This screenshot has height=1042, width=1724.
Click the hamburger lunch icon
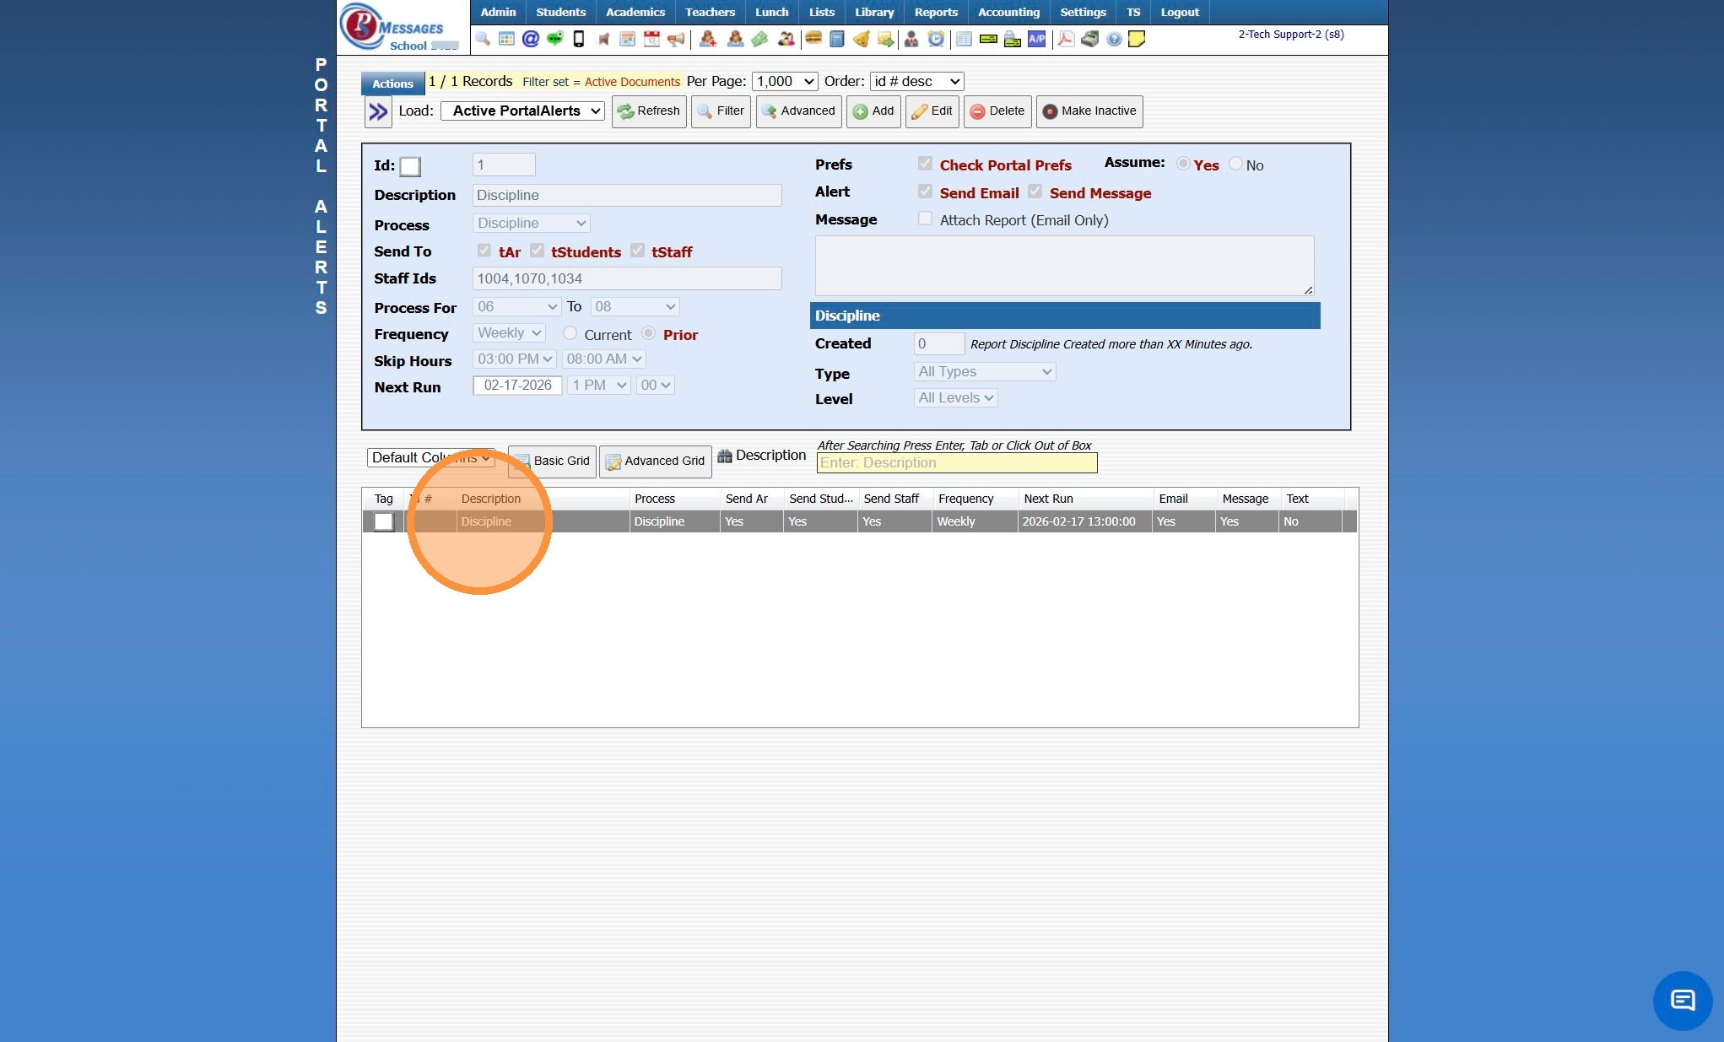(813, 39)
